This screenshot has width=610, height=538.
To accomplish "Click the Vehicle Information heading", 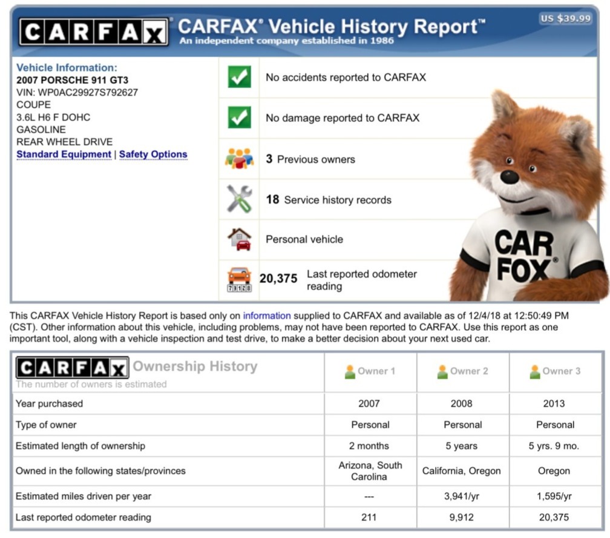I will click(67, 67).
